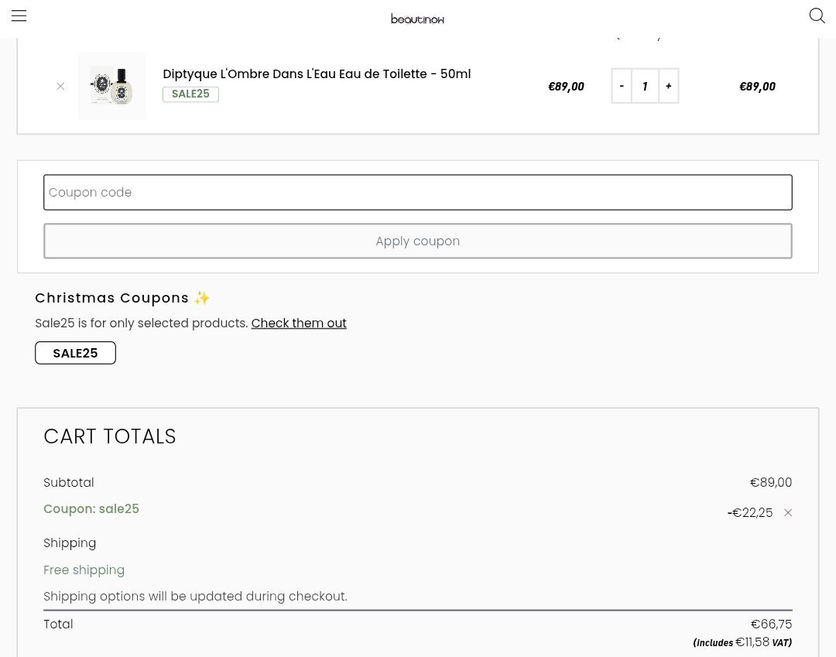Open the Diptyque perfume product thumbnail
This screenshot has width=836, height=657.
(x=111, y=86)
